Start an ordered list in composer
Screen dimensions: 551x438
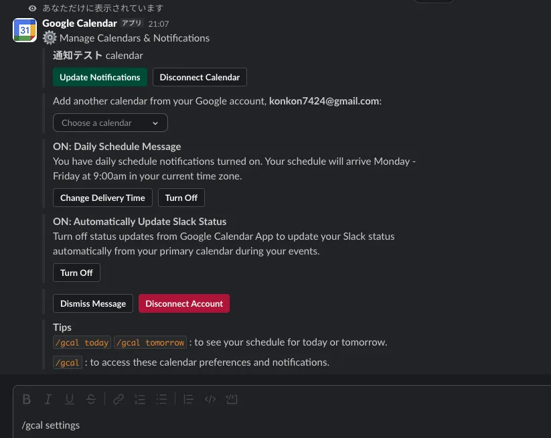pos(140,399)
